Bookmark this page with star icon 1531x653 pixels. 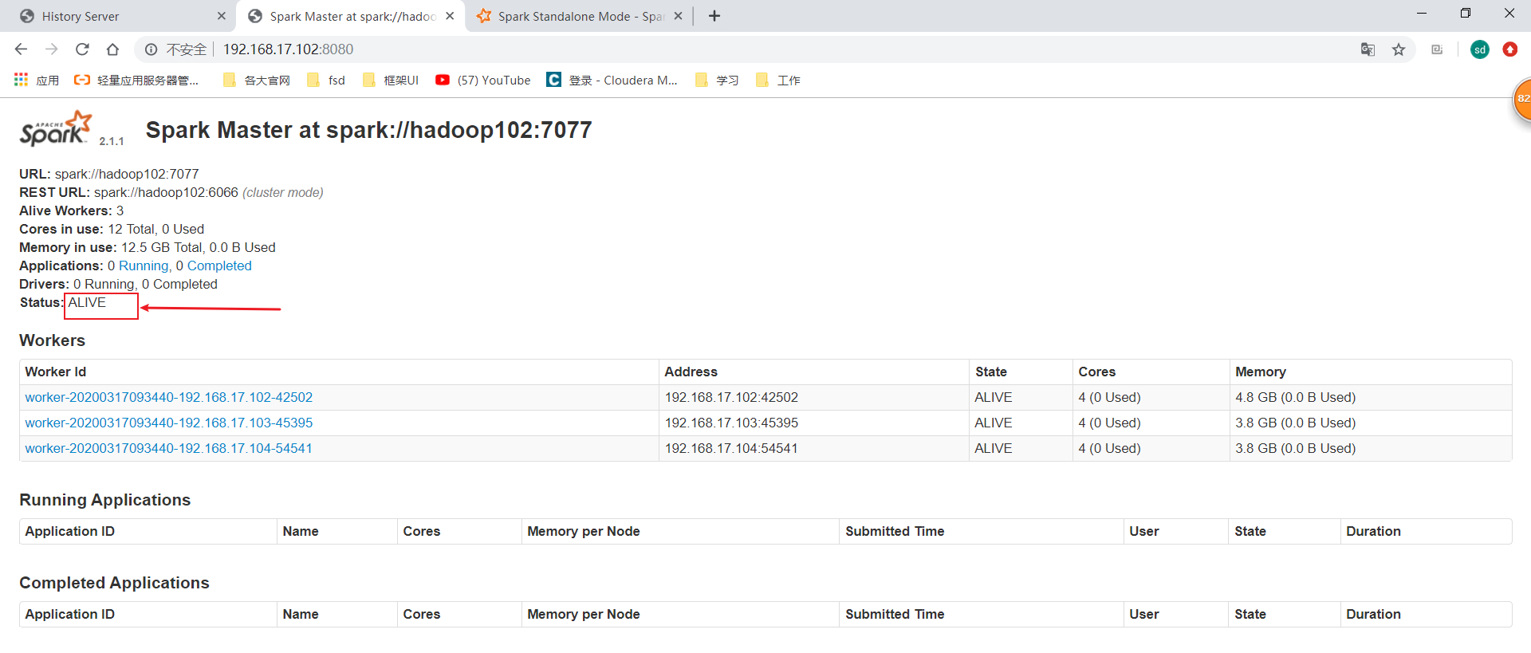(x=1399, y=49)
